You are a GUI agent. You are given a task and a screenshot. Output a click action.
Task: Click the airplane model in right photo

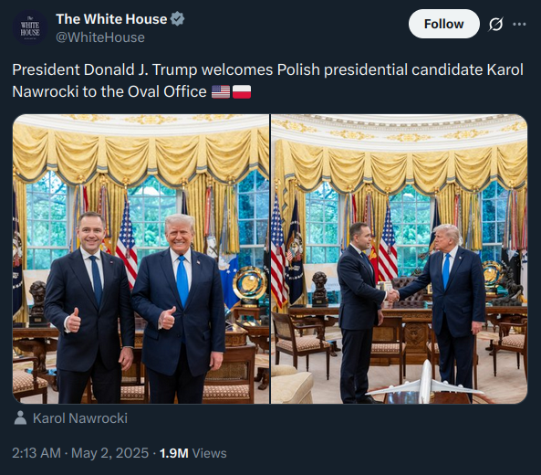tap(425, 385)
